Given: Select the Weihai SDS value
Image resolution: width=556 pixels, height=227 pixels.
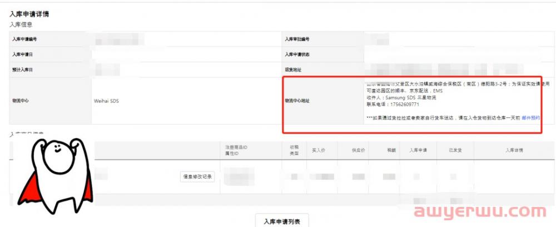Looking at the screenshot, I should coord(106,101).
